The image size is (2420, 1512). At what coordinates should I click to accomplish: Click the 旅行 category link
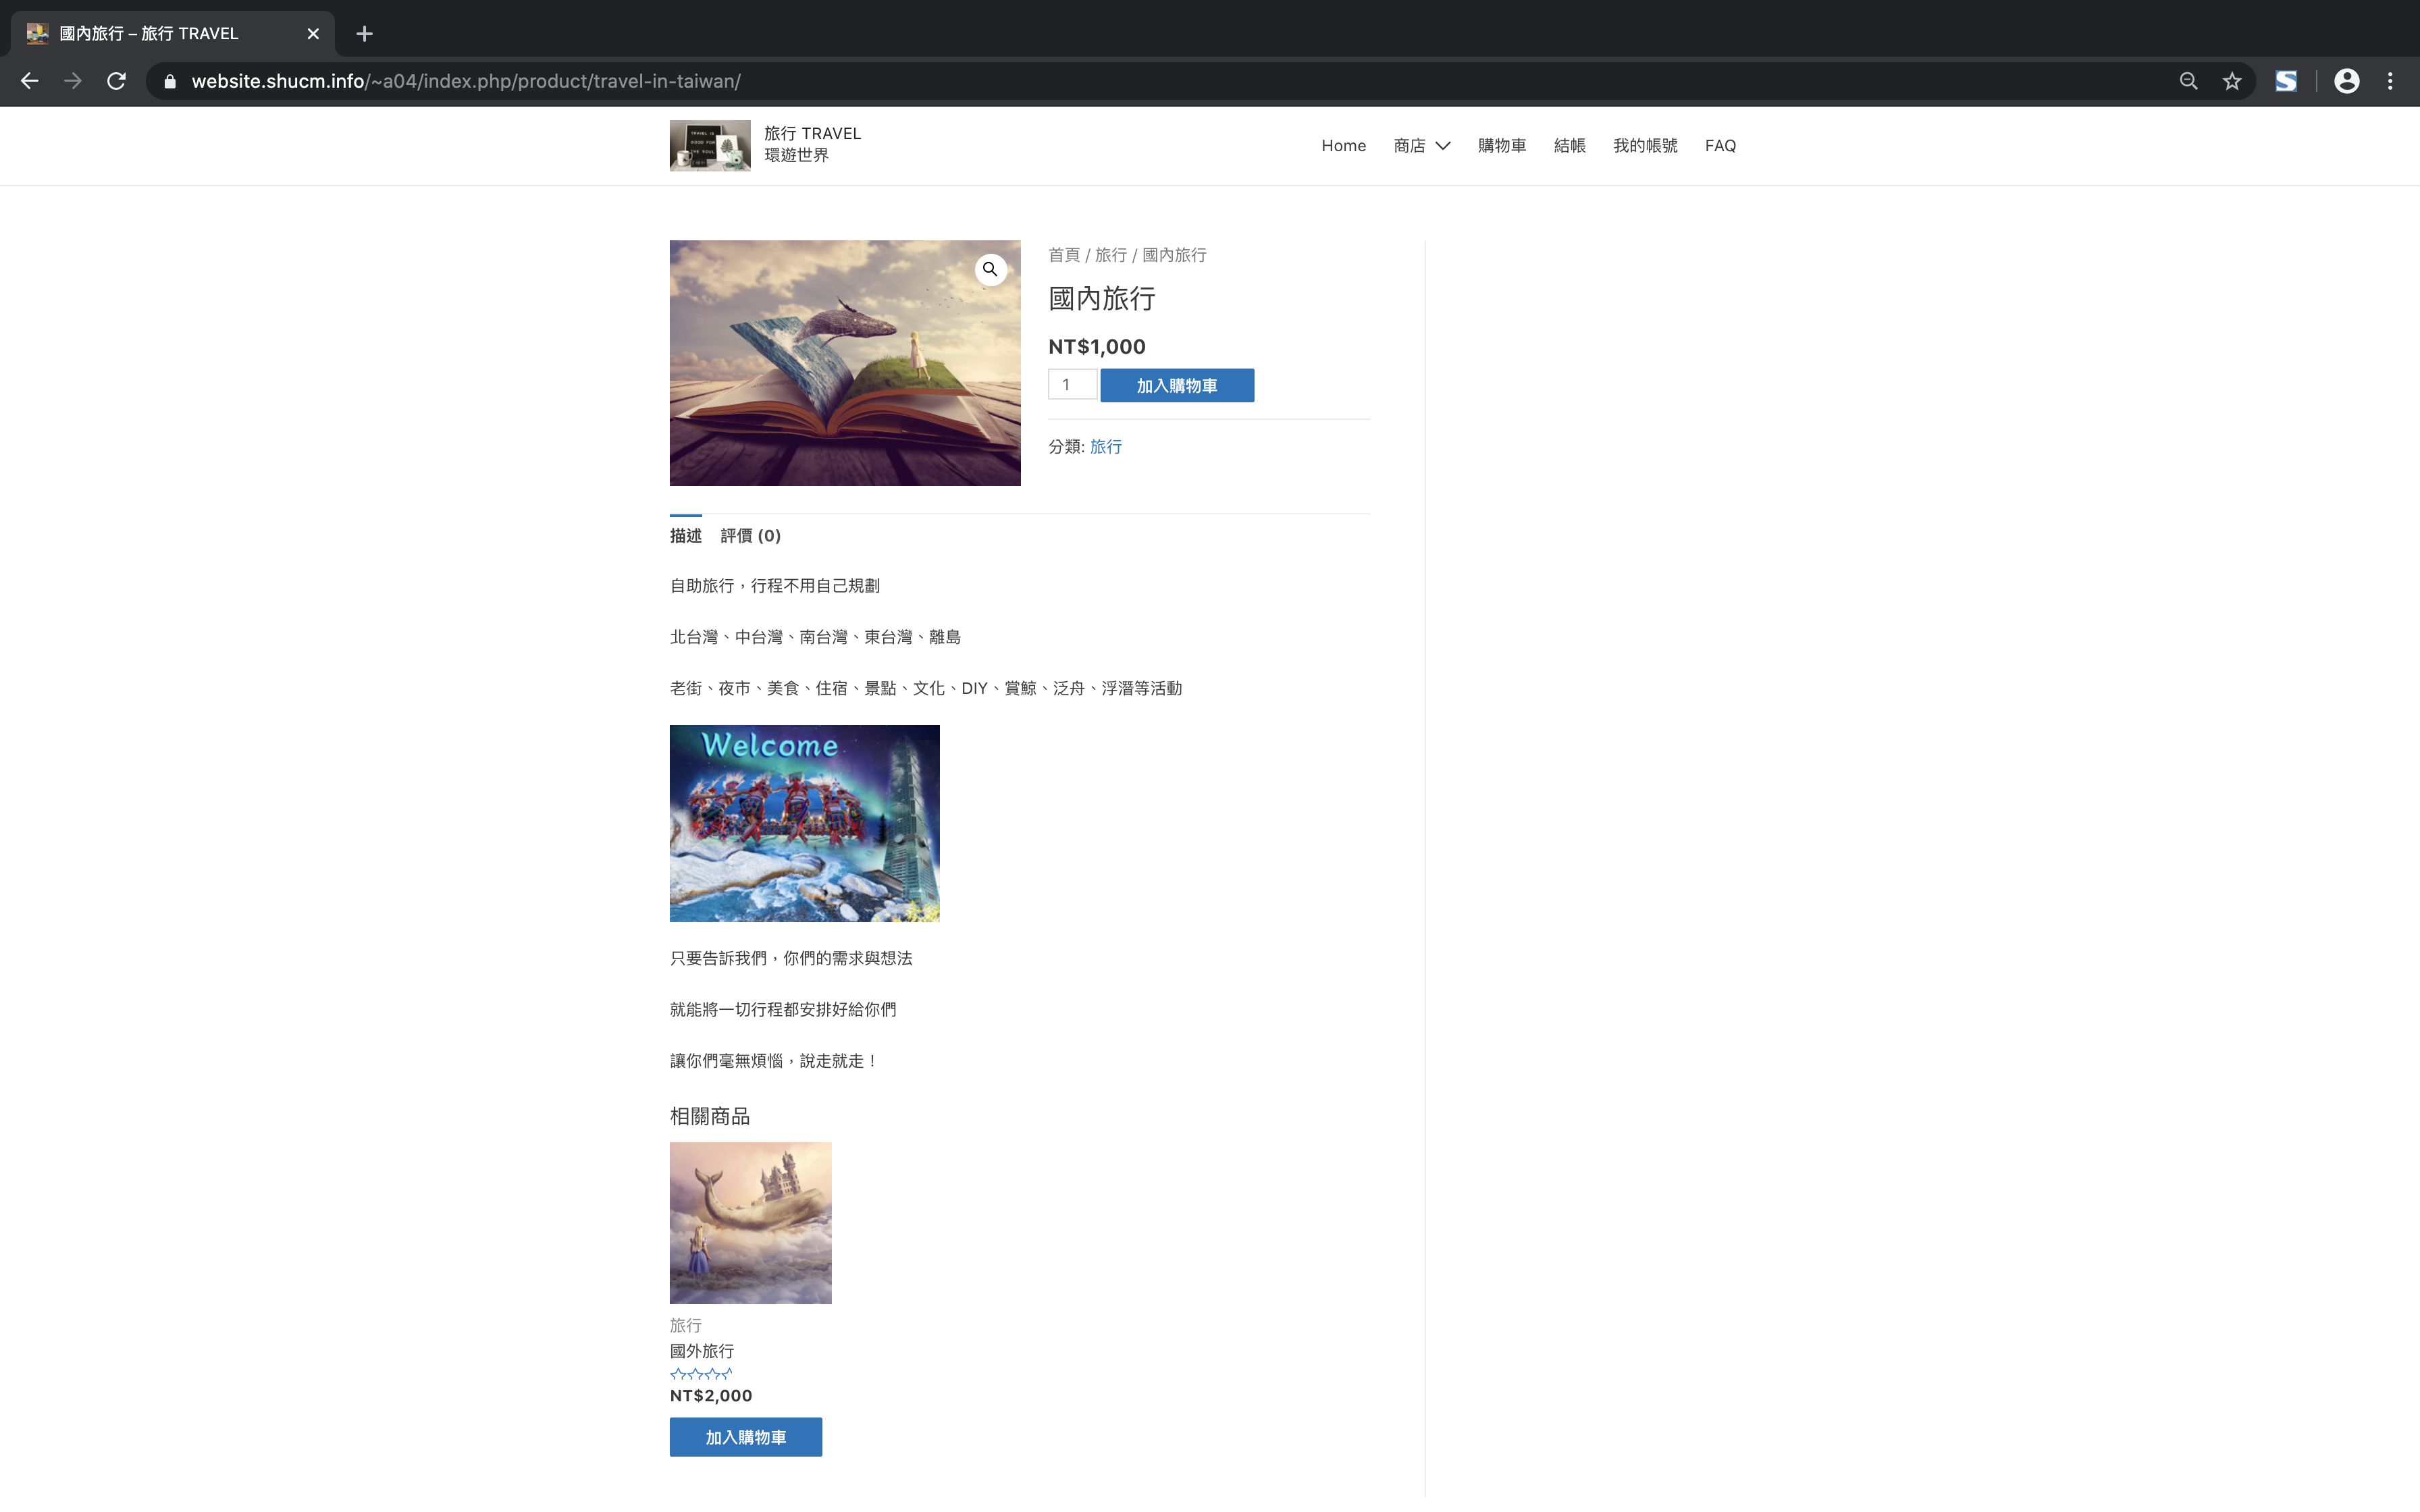(1105, 447)
